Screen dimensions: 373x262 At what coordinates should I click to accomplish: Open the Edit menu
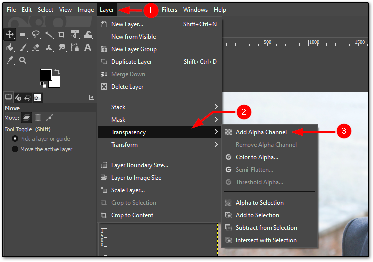27,10
